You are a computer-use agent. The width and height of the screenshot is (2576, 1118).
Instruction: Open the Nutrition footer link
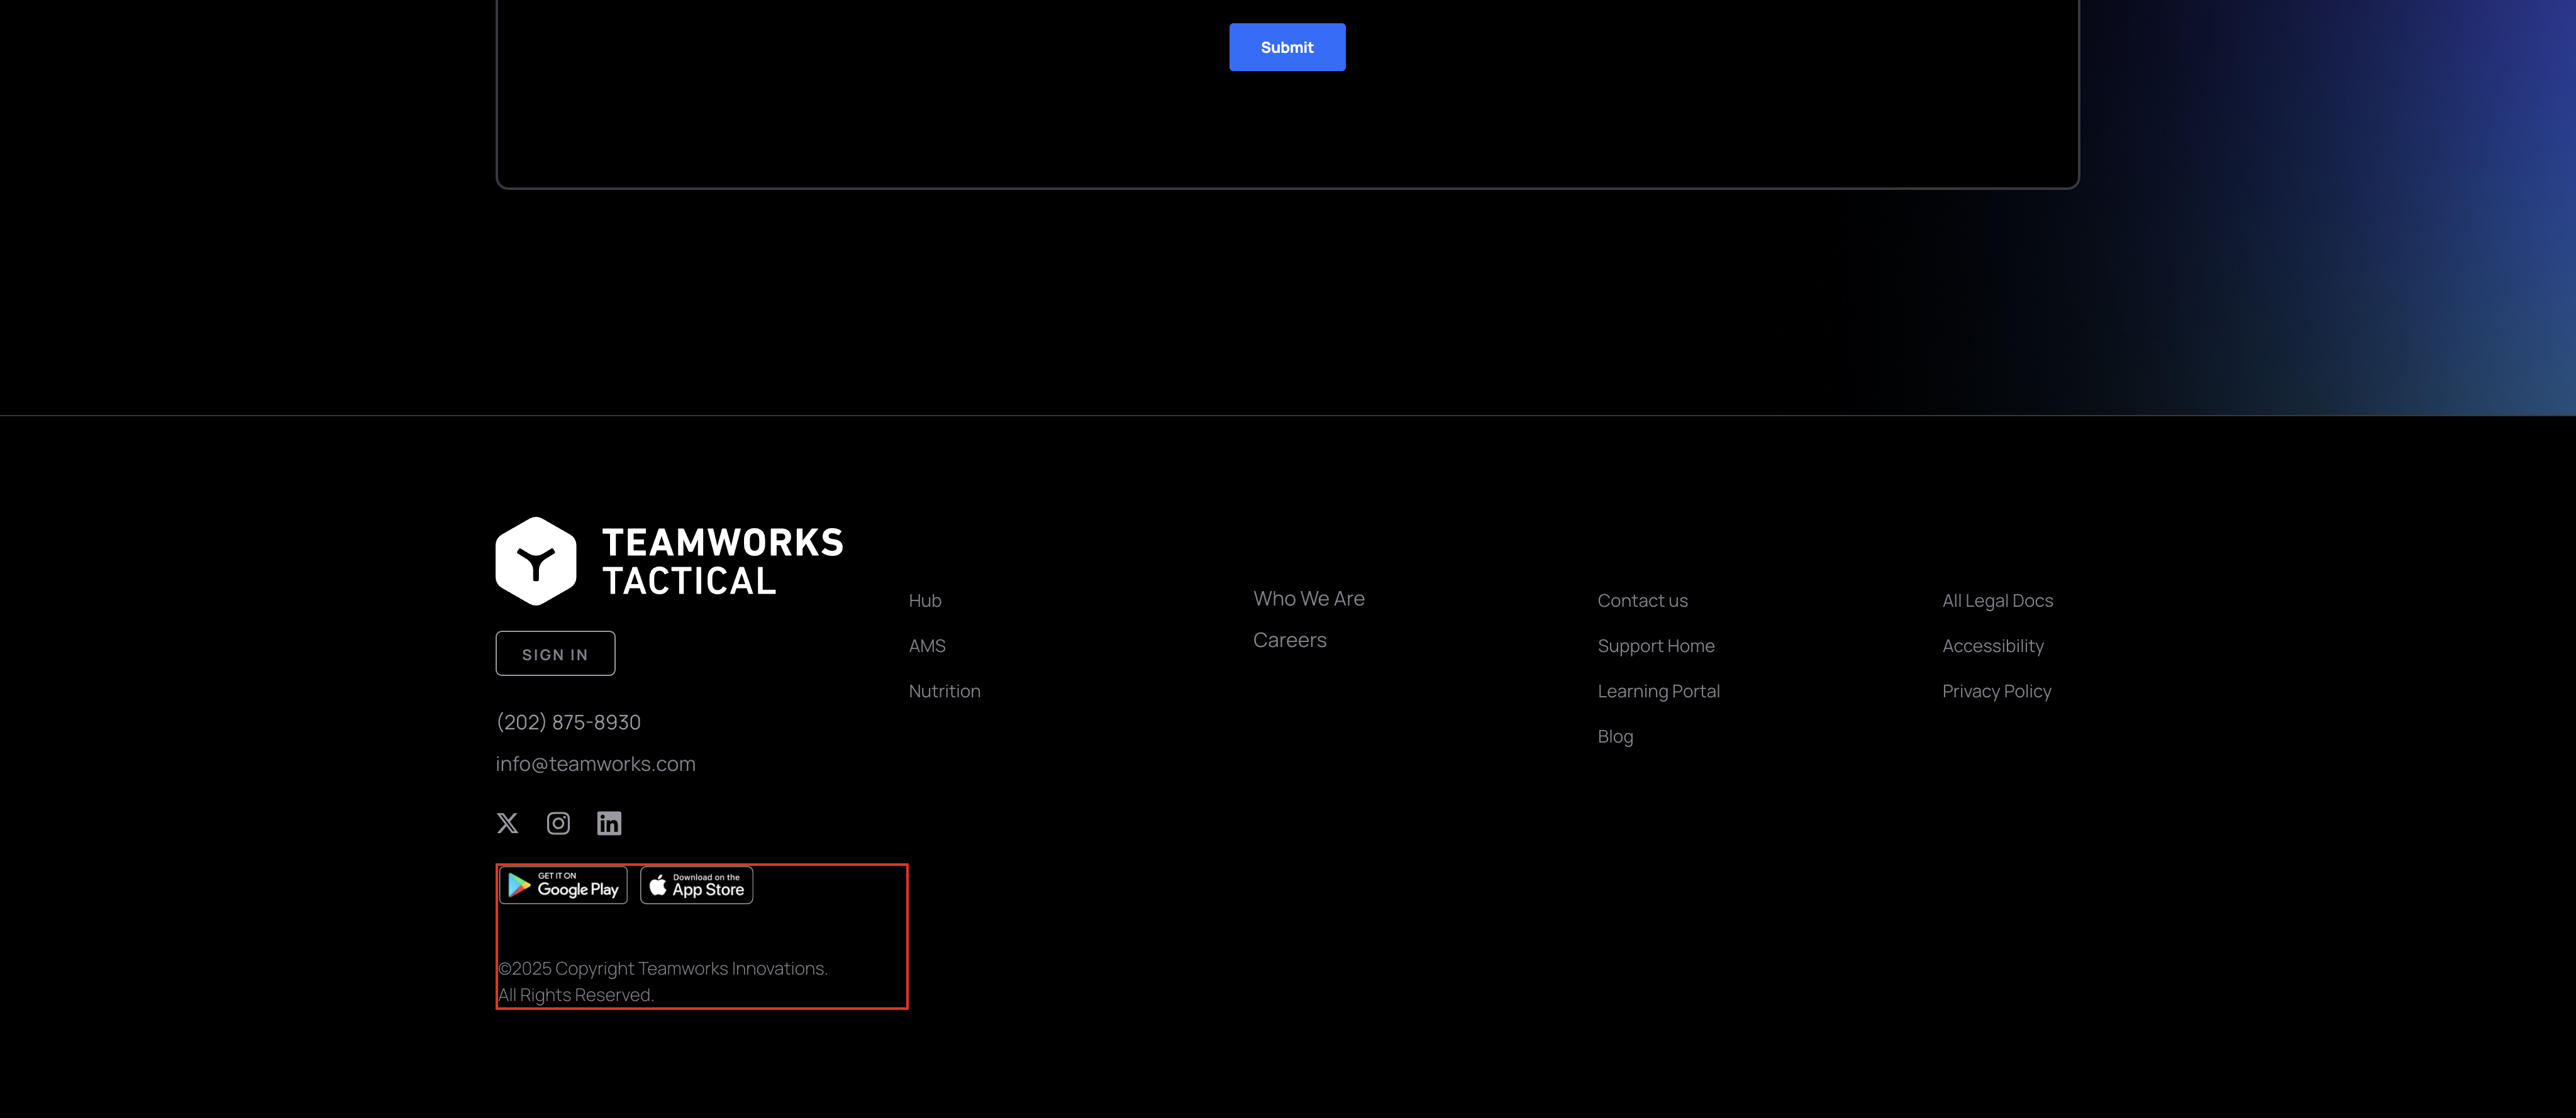tap(944, 691)
